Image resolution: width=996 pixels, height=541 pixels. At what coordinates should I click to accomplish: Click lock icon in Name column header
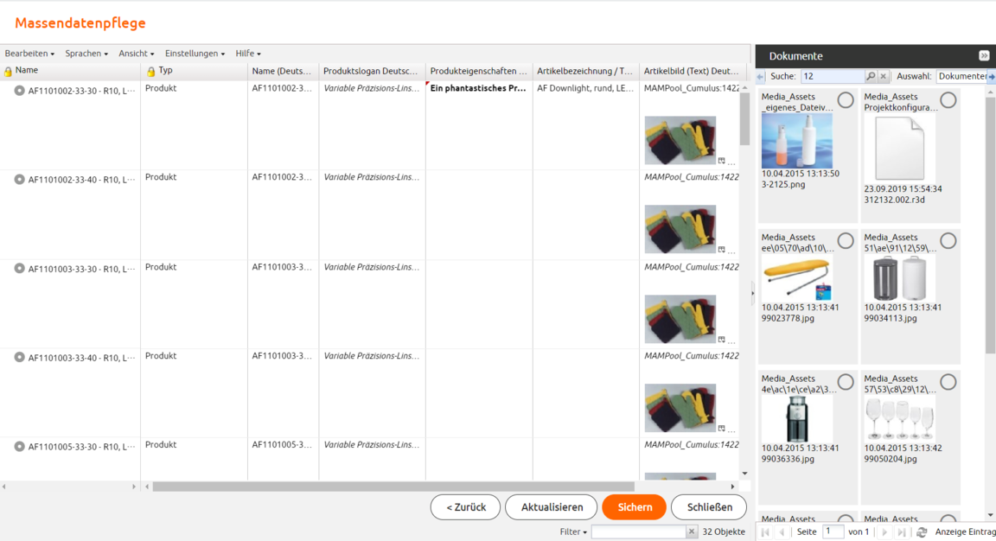(x=8, y=72)
